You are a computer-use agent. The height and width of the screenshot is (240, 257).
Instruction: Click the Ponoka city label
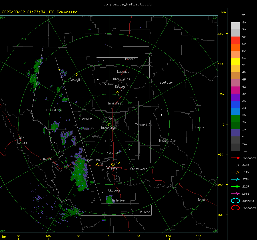[x=130, y=59]
